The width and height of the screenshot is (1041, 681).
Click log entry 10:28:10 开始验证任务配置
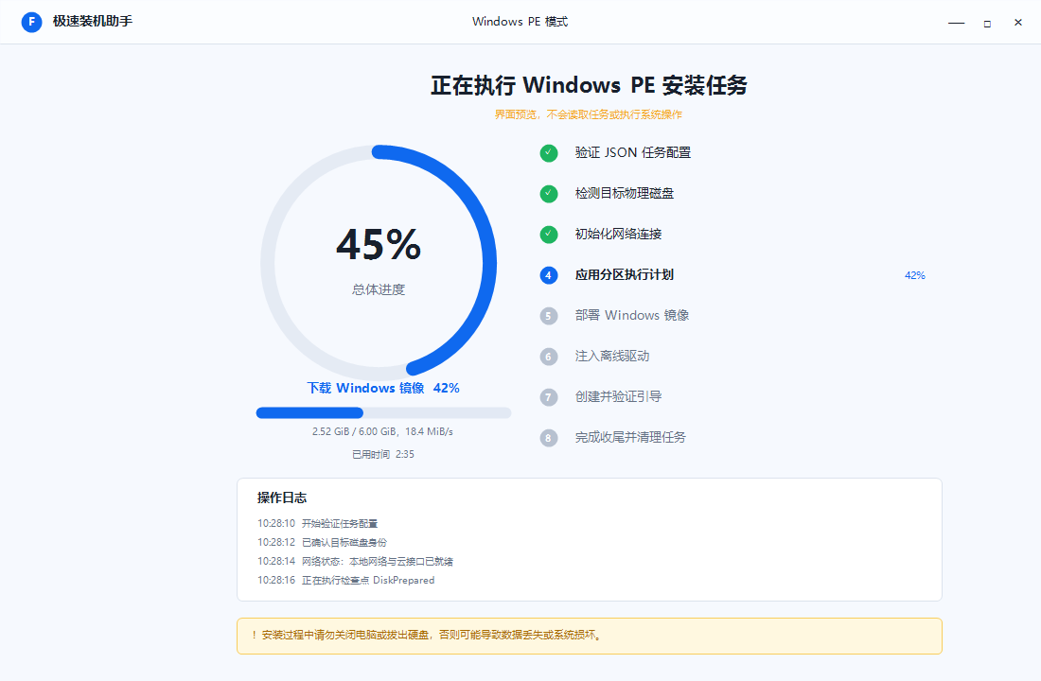[317, 524]
